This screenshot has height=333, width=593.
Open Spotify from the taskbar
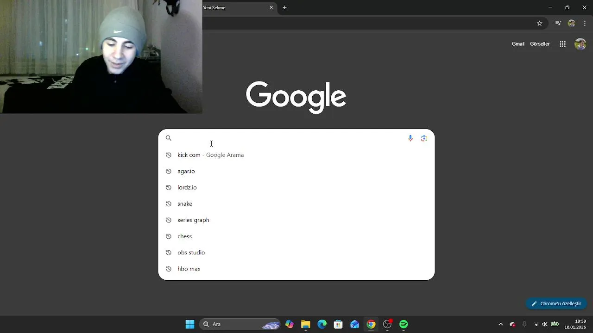click(x=404, y=324)
